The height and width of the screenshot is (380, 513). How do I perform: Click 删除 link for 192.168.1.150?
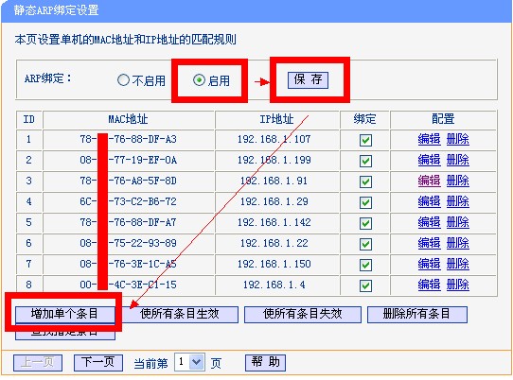pos(458,264)
